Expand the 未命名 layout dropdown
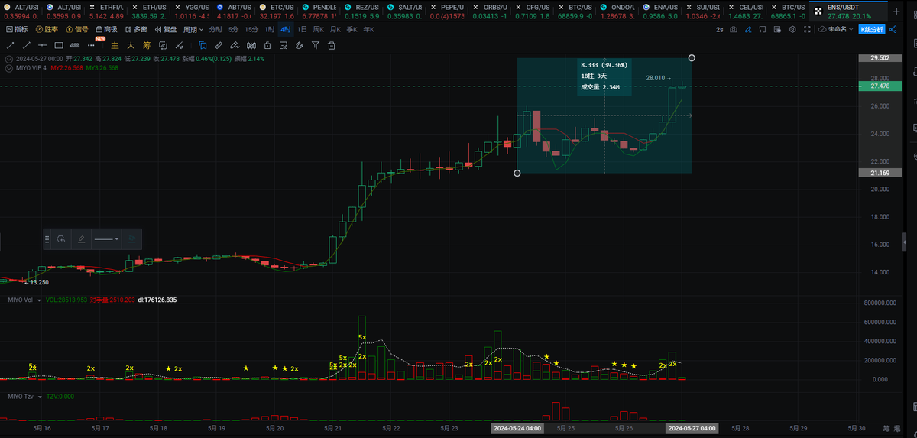 835,29
